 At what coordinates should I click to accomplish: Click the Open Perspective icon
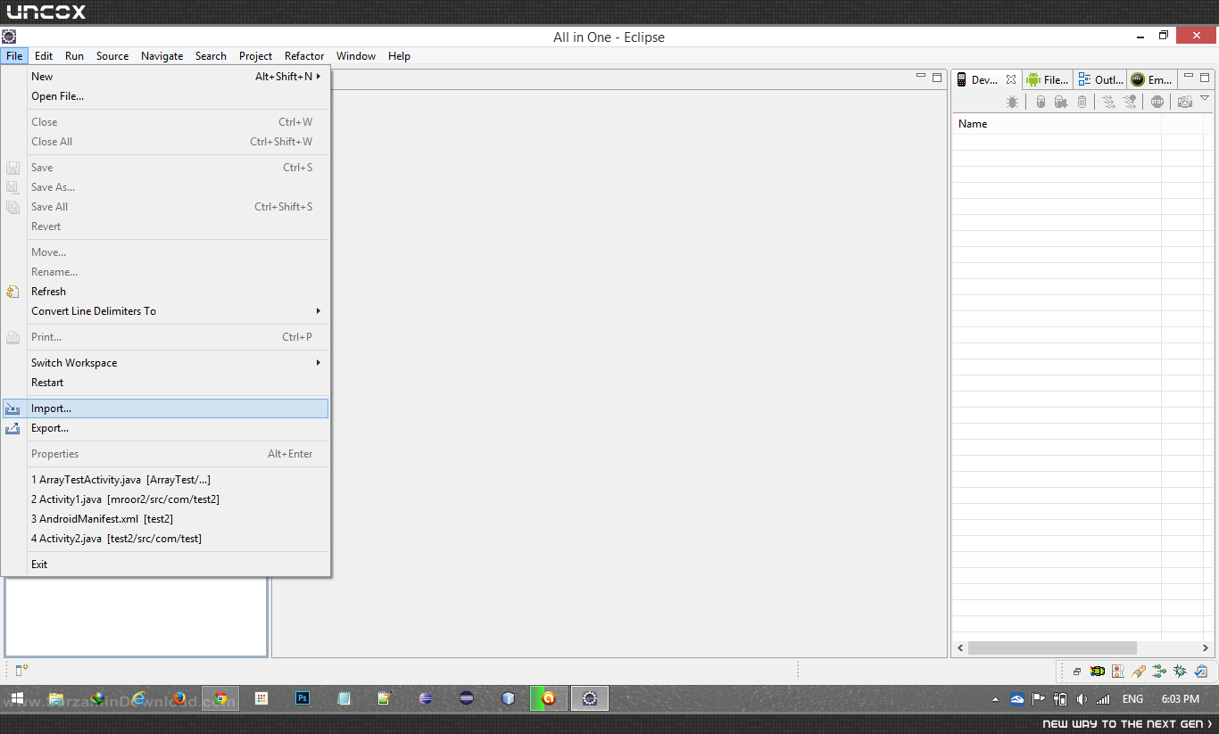coord(1077,672)
